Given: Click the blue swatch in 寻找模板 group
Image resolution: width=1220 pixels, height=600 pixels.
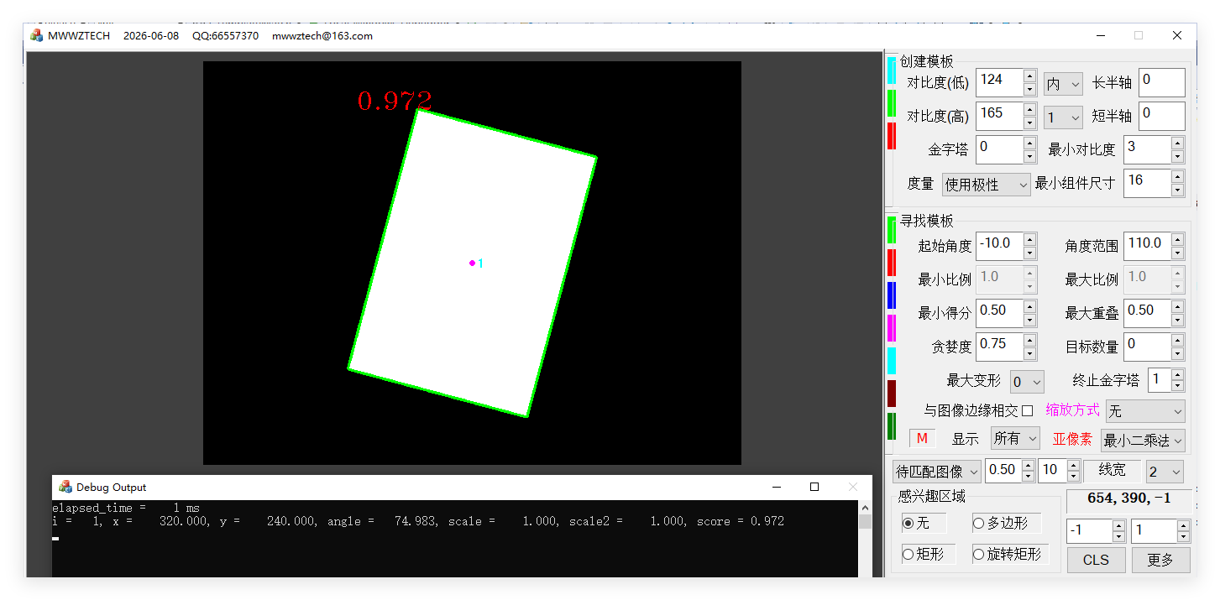Looking at the screenshot, I should (892, 295).
